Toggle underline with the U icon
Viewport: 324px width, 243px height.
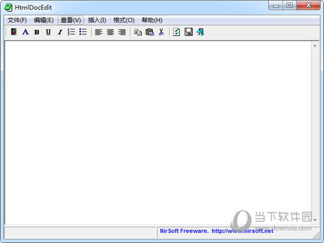click(x=48, y=32)
